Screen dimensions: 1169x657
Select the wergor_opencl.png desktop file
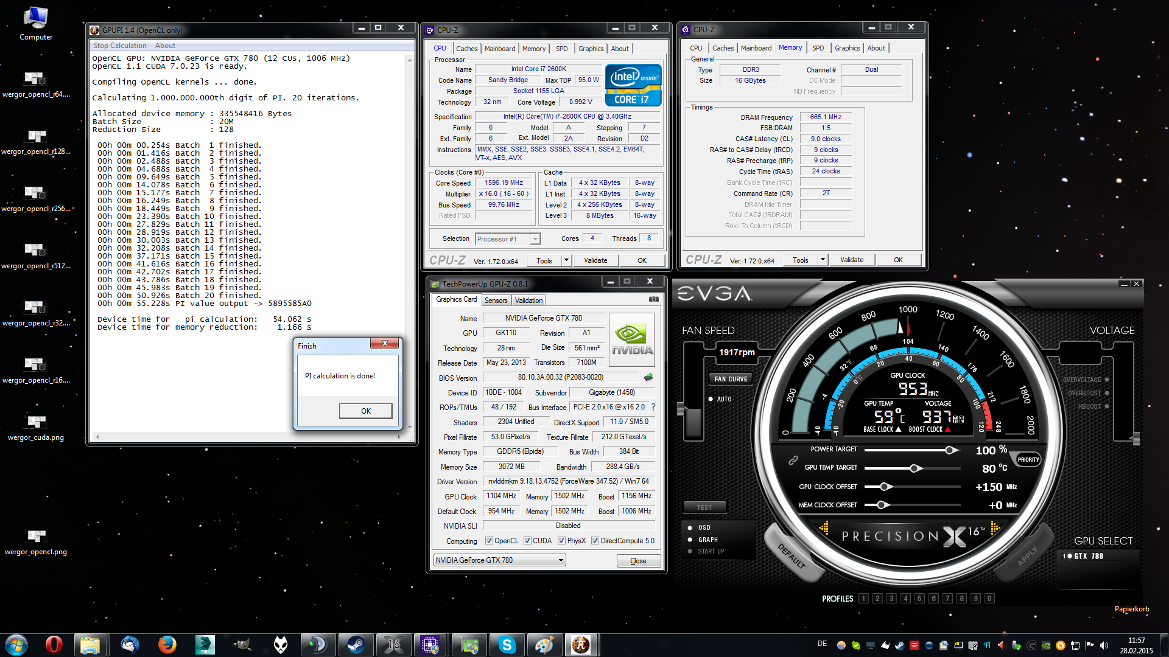[36, 540]
